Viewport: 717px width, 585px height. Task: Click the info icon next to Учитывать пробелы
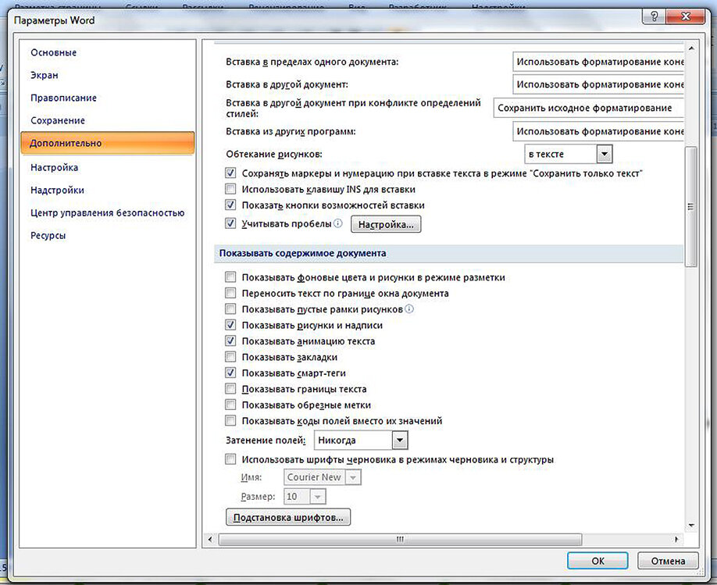(x=337, y=223)
